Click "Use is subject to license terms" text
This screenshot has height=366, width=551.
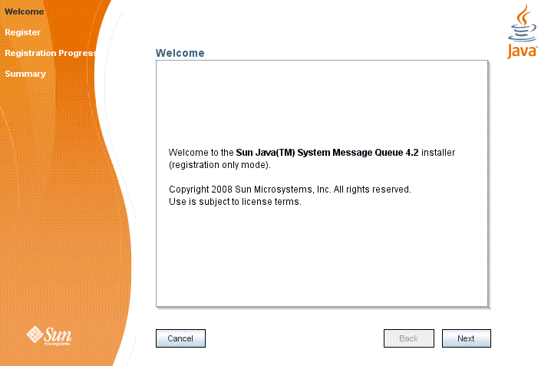(234, 202)
